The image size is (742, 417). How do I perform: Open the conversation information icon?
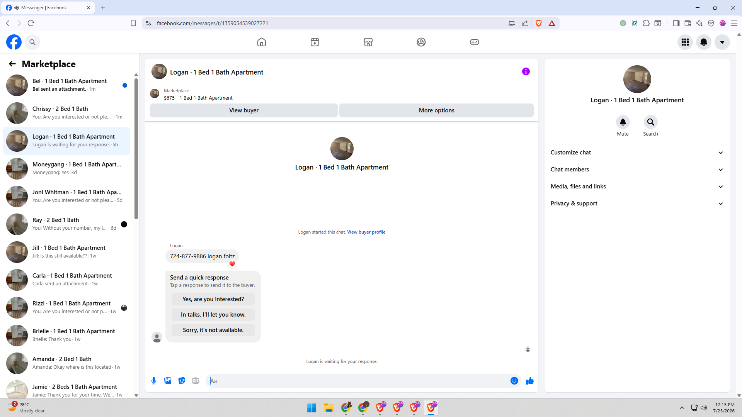526,71
